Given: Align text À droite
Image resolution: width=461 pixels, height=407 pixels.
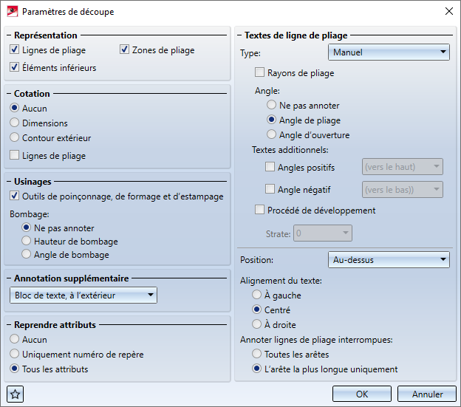Looking at the screenshot, I should click(258, 325).
